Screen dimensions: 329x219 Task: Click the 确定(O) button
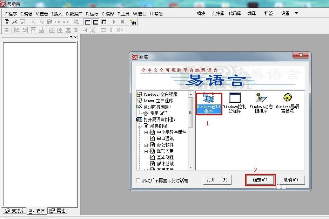point(260,180)
